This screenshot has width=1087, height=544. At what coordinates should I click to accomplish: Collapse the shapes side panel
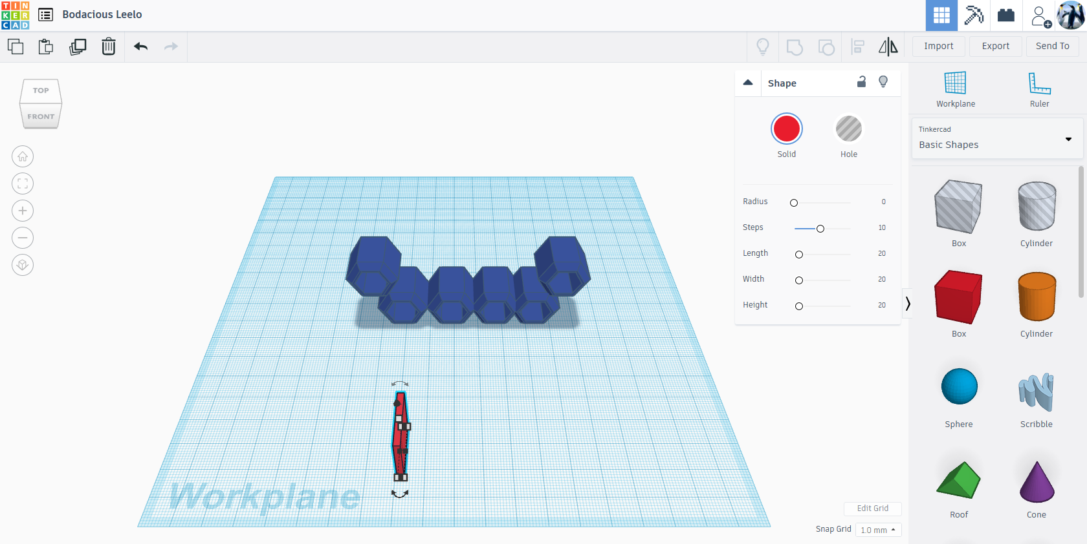pyautogui.click(x=907, y=304)
